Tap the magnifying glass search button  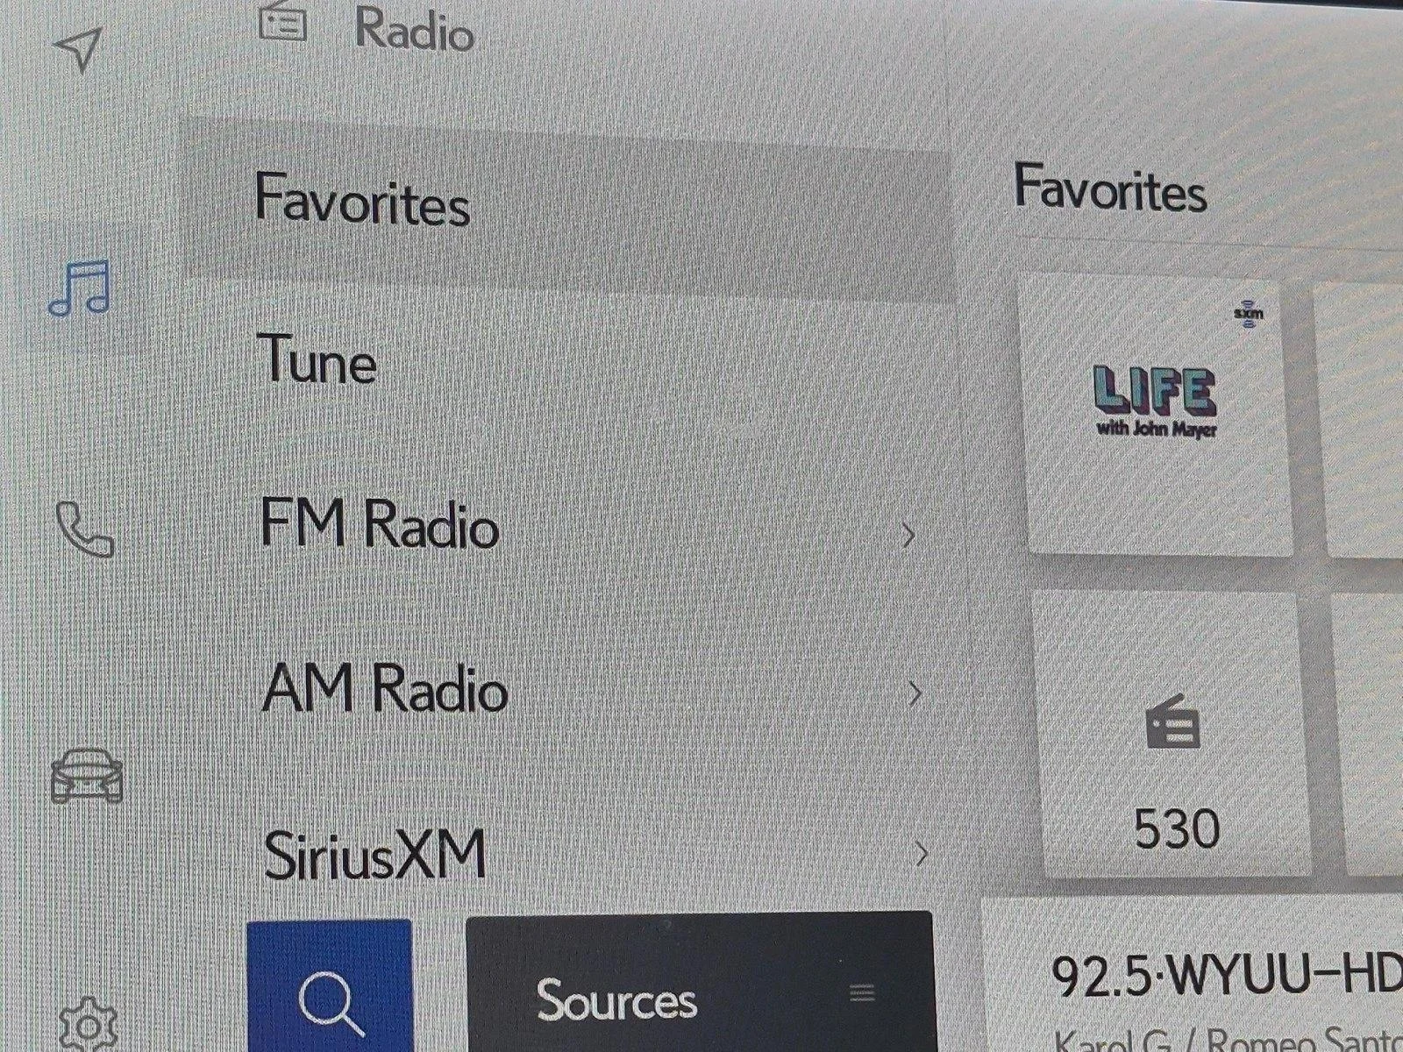330,986
